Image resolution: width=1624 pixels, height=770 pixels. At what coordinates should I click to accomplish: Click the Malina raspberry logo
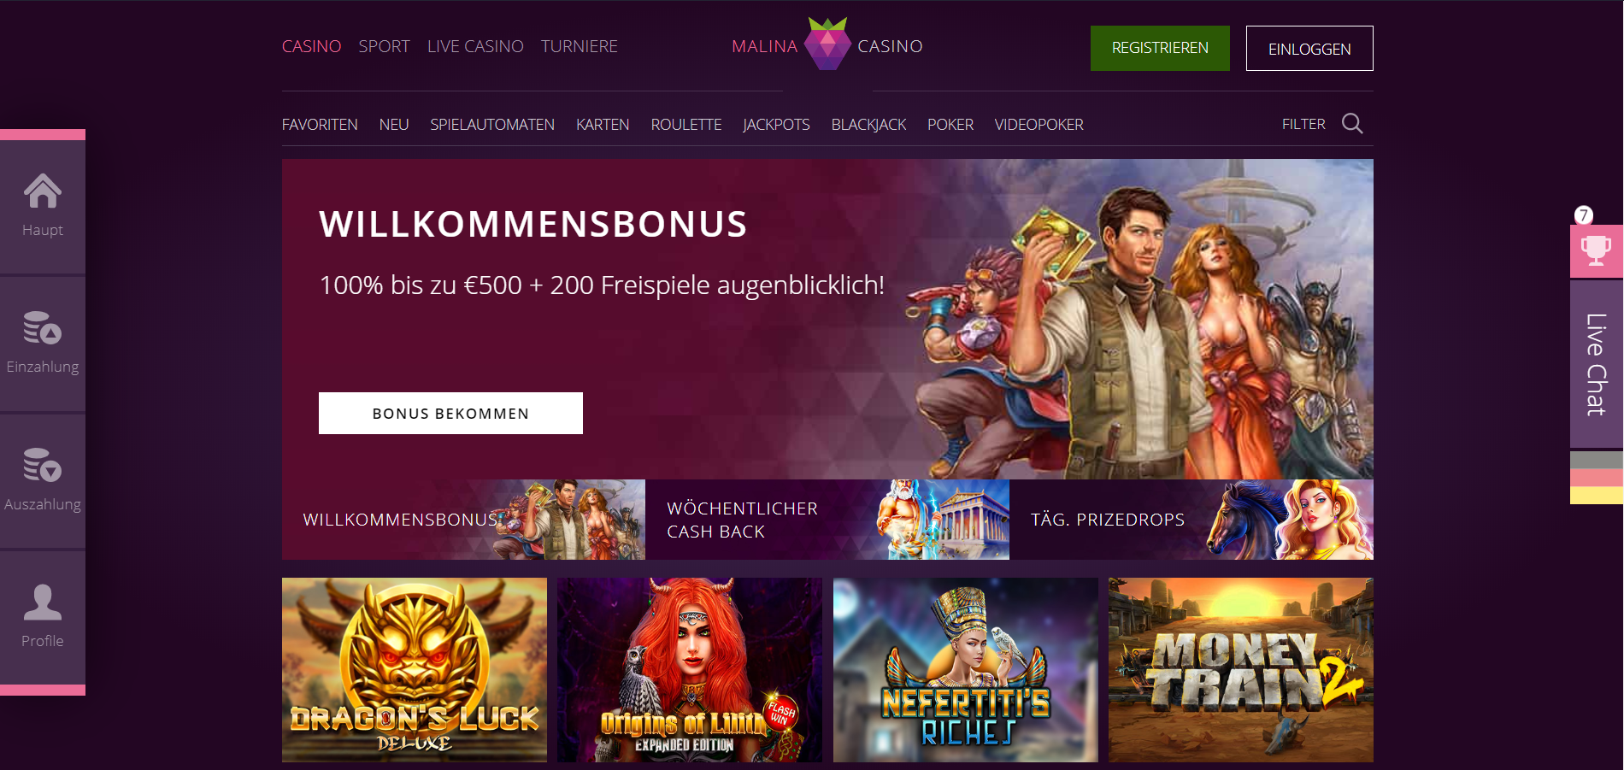click(827, 44)
